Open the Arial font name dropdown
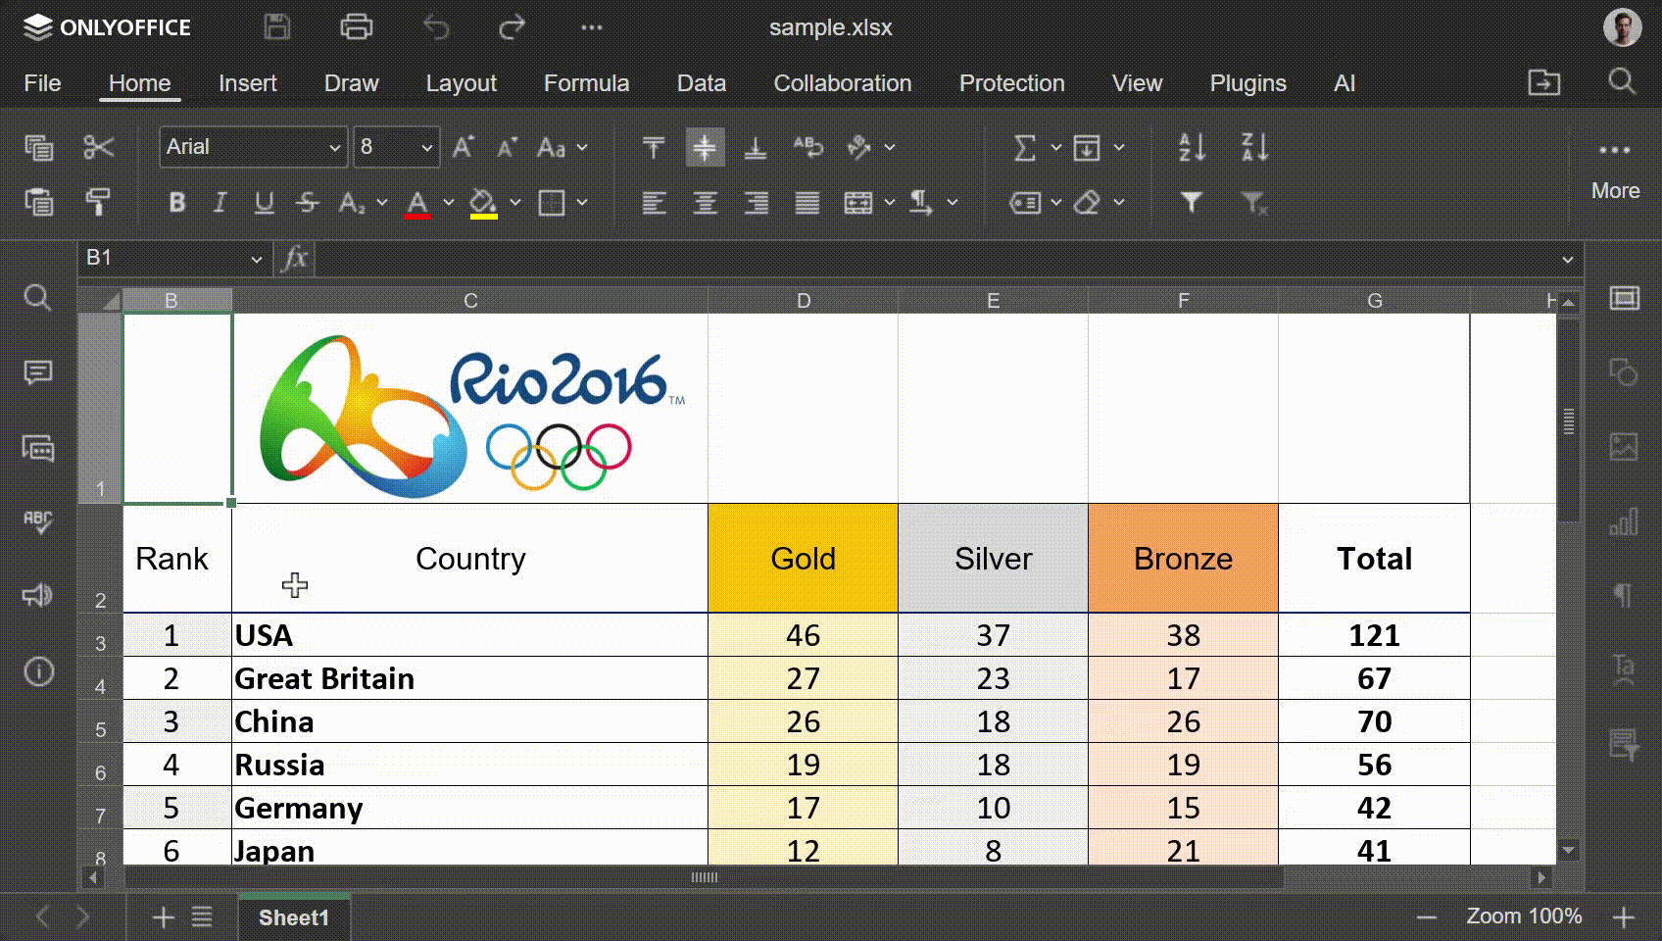The width and height of the screenshot is (1662, 941). (335, 148)
